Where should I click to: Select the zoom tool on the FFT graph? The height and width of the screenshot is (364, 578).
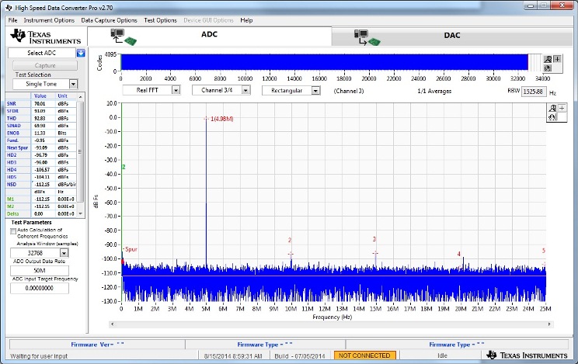click(552, 108)
